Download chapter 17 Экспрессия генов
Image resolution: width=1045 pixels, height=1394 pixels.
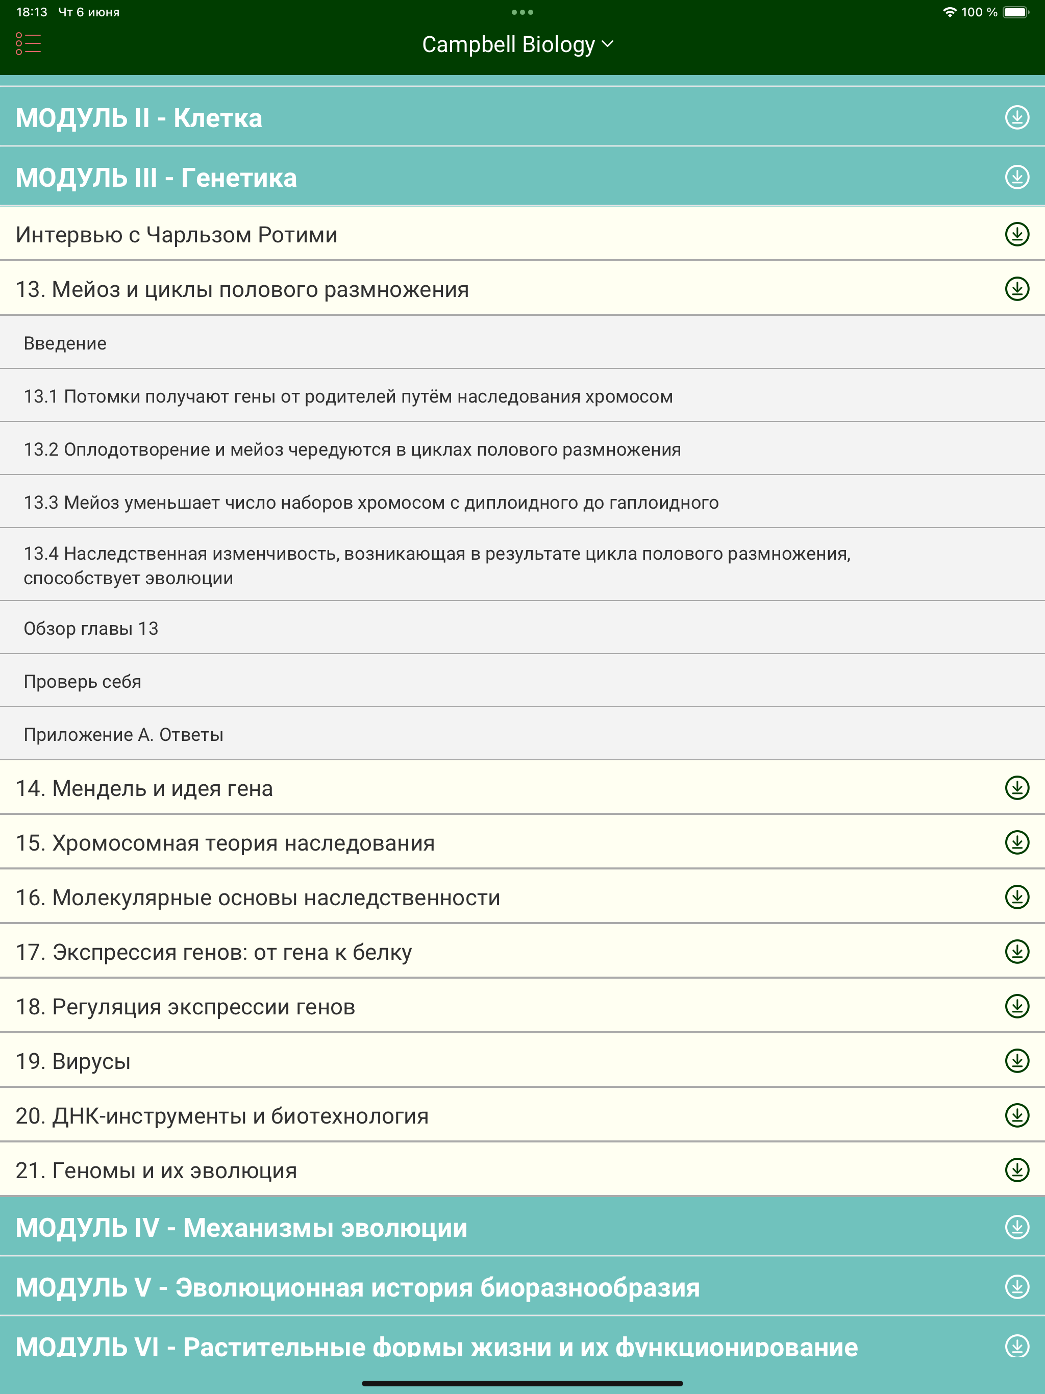coord(1016,952)
